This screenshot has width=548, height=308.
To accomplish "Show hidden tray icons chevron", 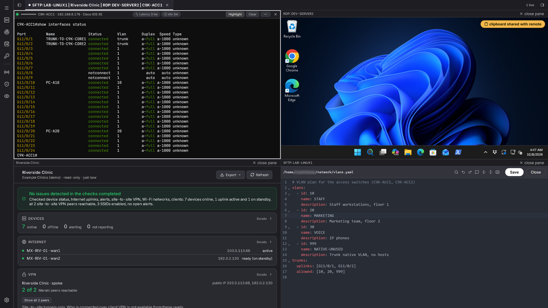I will 485,152.
